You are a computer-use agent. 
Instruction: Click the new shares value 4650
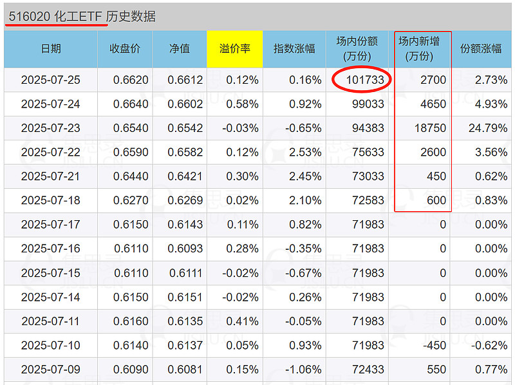click(433, 104)
